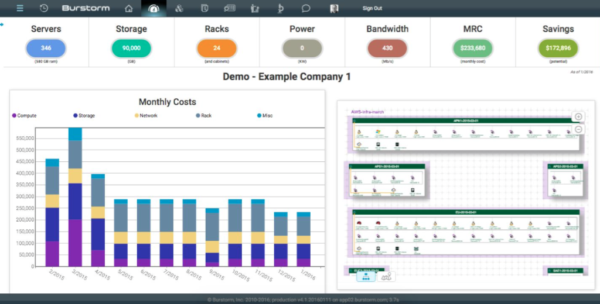The width and height of the screenshot is (600, 304).
Task: Toggle Compute series in chart legend
Action: click(24, 116)
